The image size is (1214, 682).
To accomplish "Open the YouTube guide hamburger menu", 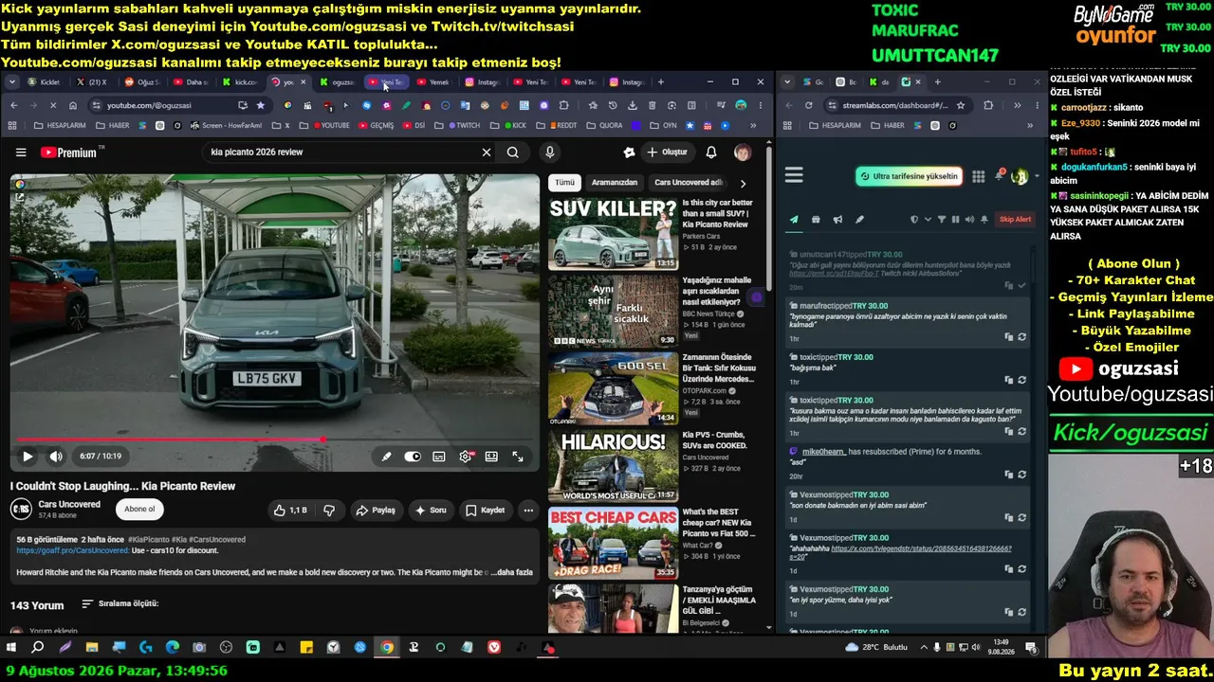I will 21,153.
